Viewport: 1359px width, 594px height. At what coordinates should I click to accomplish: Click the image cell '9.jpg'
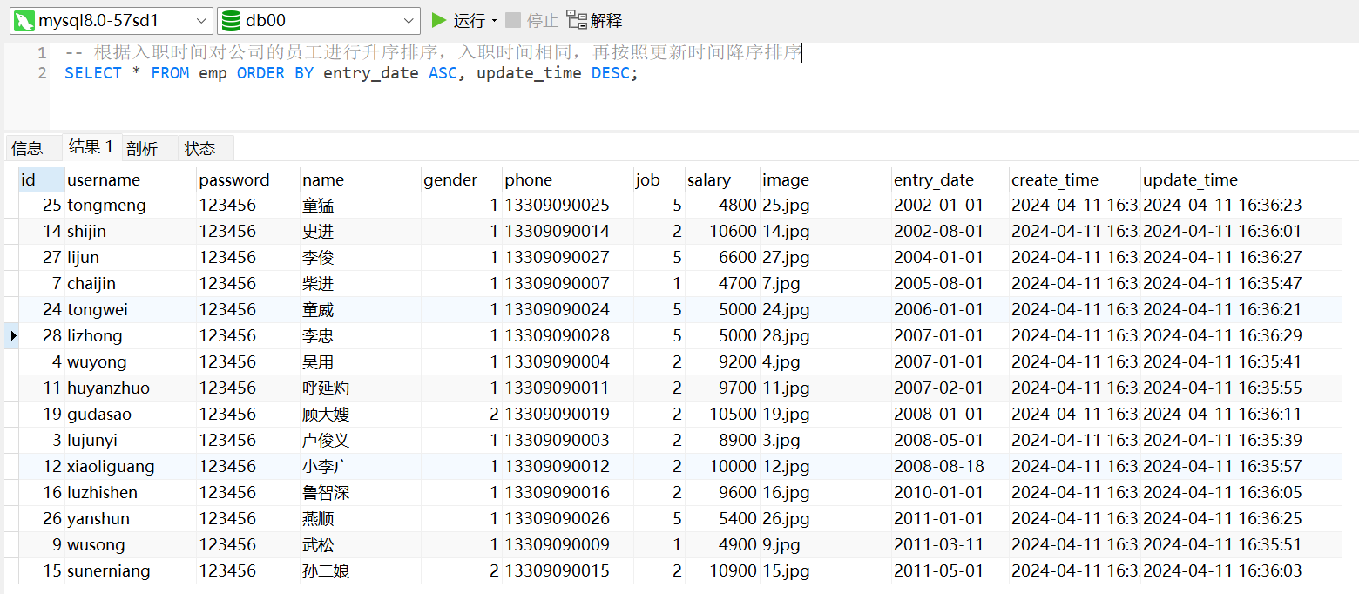point(826,545)
